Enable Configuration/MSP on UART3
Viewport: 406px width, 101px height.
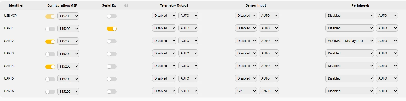click(x=50, y=54)
